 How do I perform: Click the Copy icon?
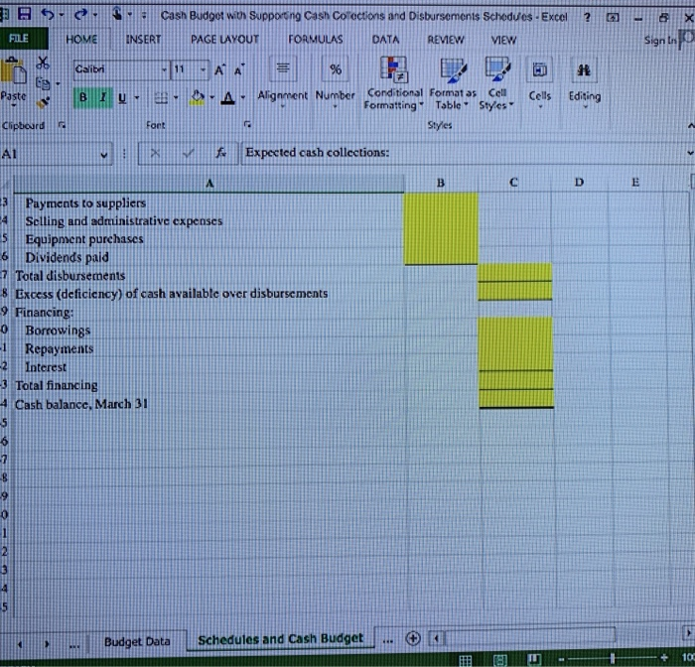pos(43,82)
